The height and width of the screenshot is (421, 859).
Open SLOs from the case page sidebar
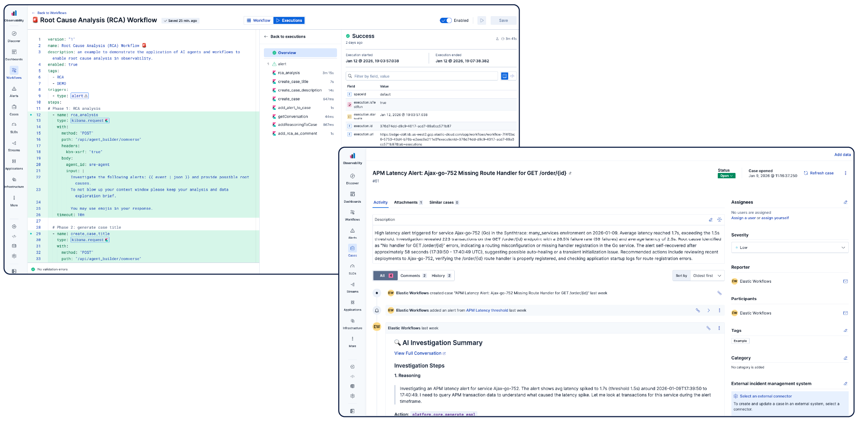pyautogui.click(x=352, y=268)
